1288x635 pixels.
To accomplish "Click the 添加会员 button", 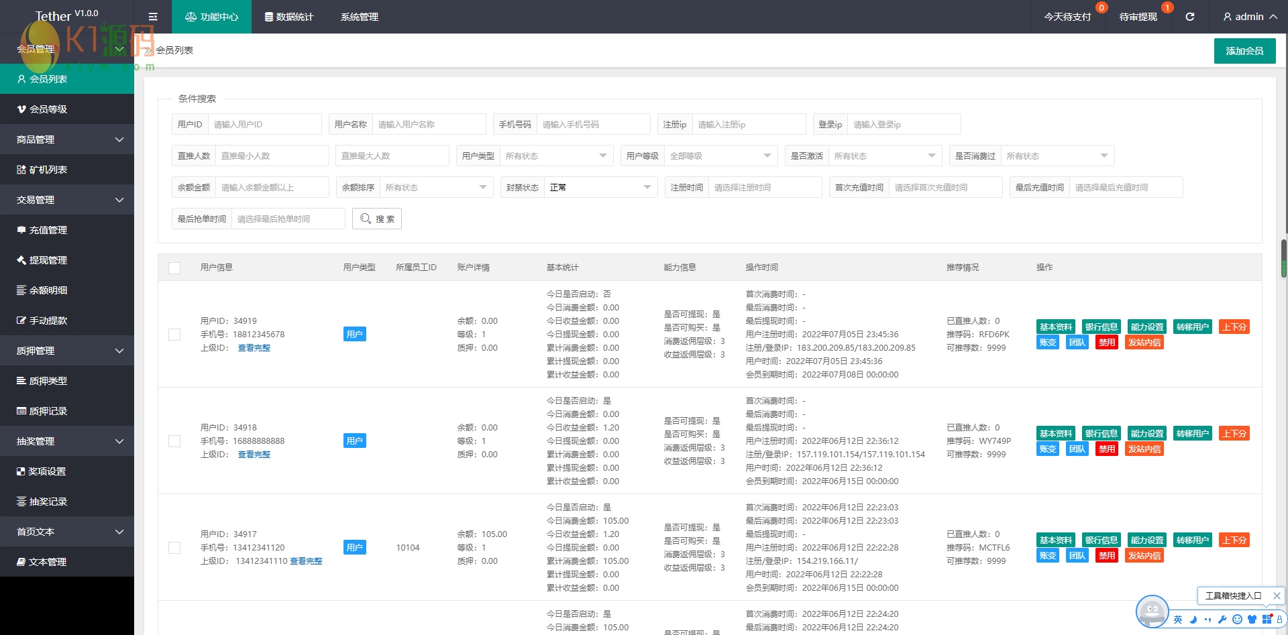I will pos(1244,51).
